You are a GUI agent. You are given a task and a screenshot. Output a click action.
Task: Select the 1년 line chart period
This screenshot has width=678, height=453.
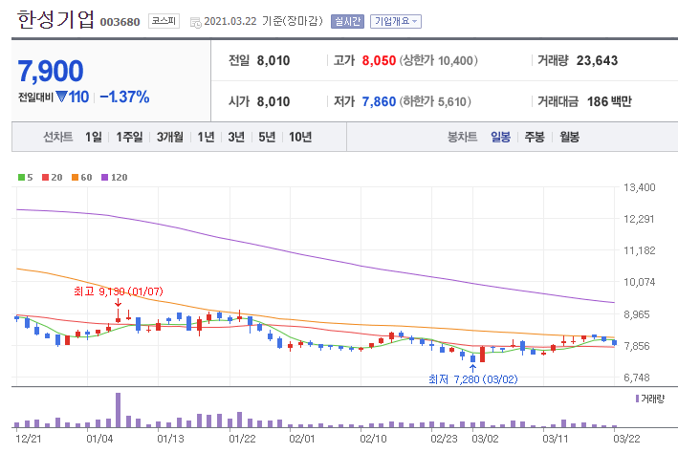tap(206, 137)
